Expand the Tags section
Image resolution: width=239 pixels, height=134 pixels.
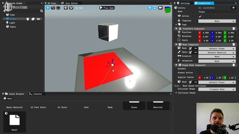tap(176, 25)
